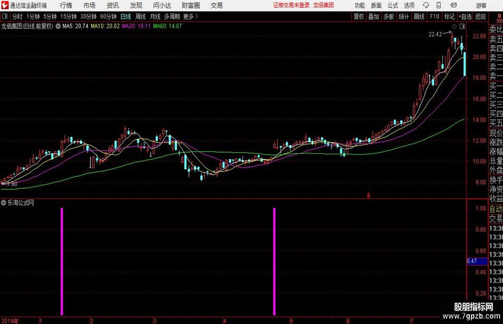Image resolution: width=503 pixels, height=324 pixels.
Task: Click the MA5: 20.74 indicator value
Action: [x=75, y=26]
